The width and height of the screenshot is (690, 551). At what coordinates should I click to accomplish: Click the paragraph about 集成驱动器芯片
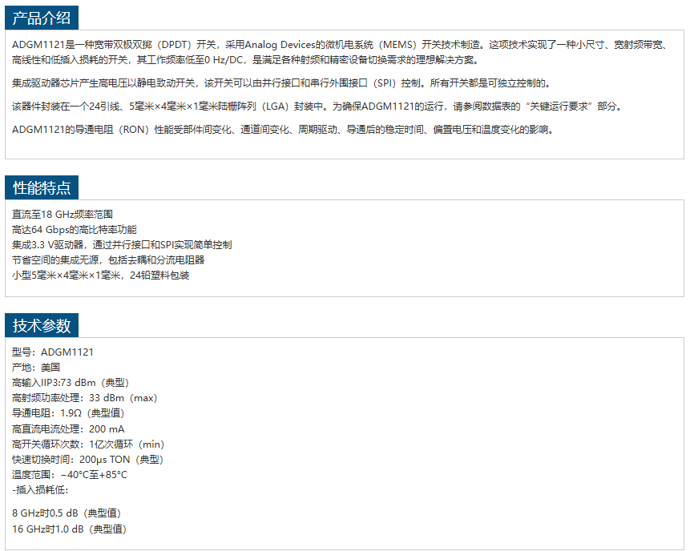pyautogui.click(x=281, y=83)
